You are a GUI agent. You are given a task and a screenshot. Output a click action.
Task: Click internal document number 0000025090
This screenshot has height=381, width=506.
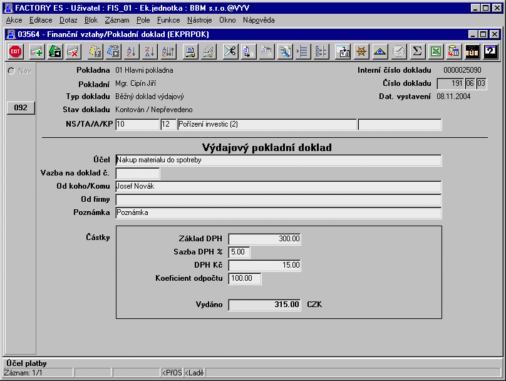(462, 70)
